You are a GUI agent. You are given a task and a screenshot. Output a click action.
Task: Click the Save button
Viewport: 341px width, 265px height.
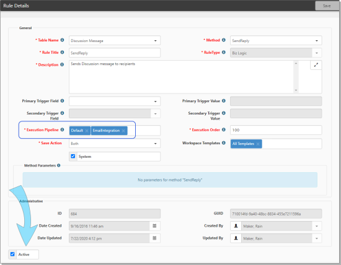327,6
